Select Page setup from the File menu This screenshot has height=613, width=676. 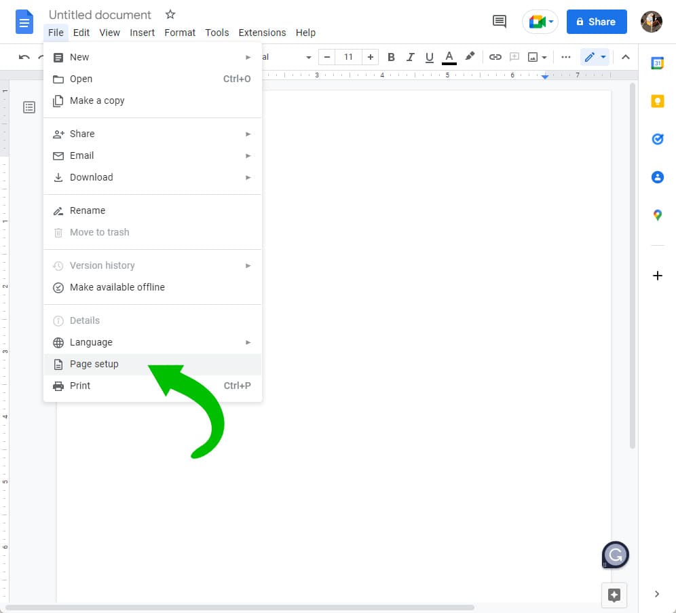pos(94,364)
